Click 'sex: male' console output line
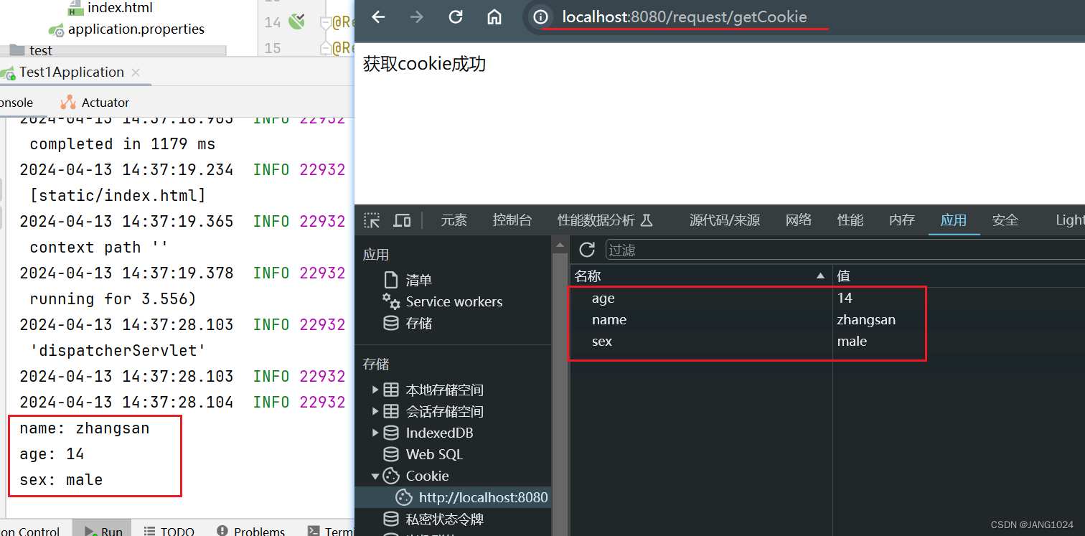The height and width of the screenshot is (536, 1085). [x=61, y=480]
